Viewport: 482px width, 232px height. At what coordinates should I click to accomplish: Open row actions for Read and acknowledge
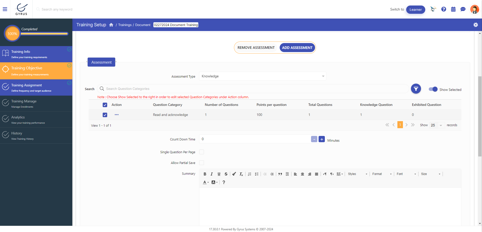116,115
